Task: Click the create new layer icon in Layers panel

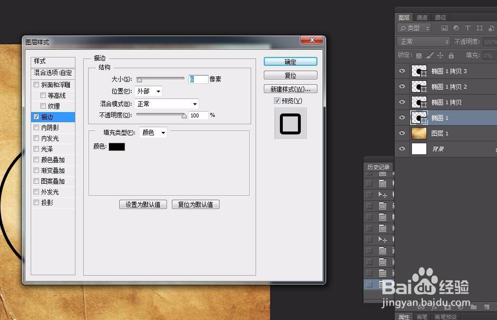Action: (x=486, y=307)
